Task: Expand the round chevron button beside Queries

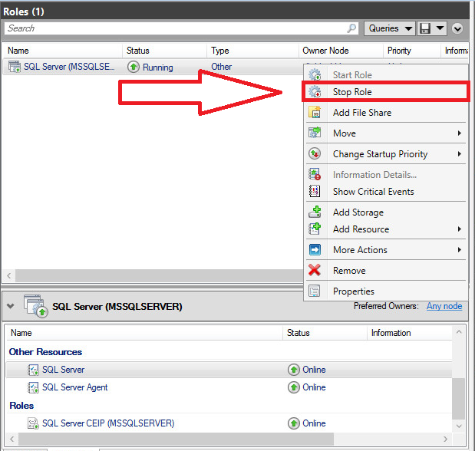Action: tap(458, 28)
